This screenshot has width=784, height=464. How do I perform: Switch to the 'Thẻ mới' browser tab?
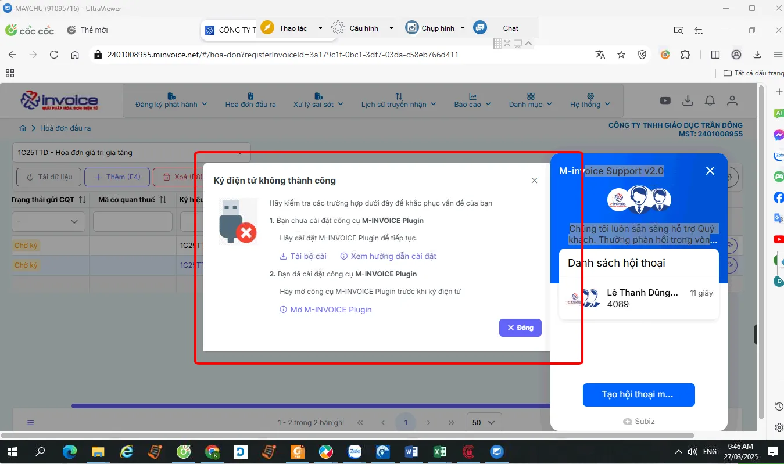coord(87,30)
